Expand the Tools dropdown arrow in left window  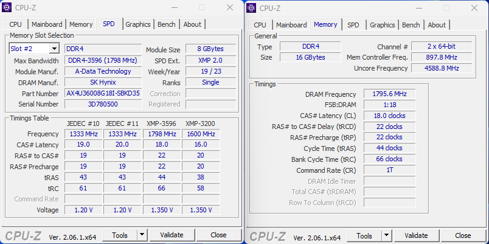point(142,235)
